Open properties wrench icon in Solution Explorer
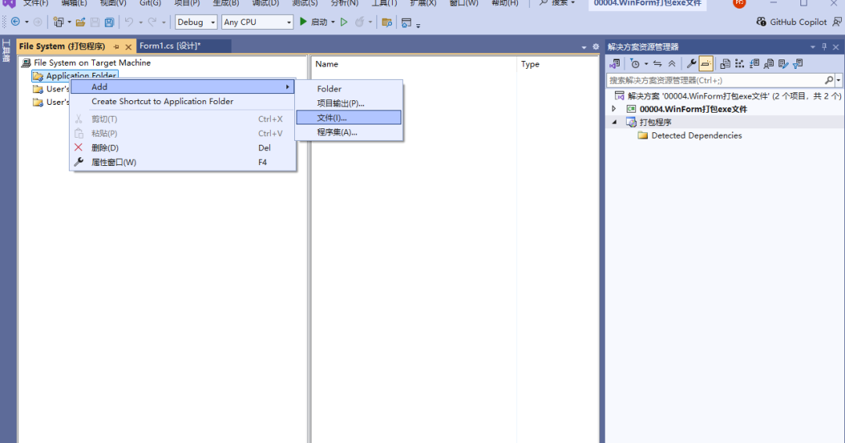 coord(692,63)
